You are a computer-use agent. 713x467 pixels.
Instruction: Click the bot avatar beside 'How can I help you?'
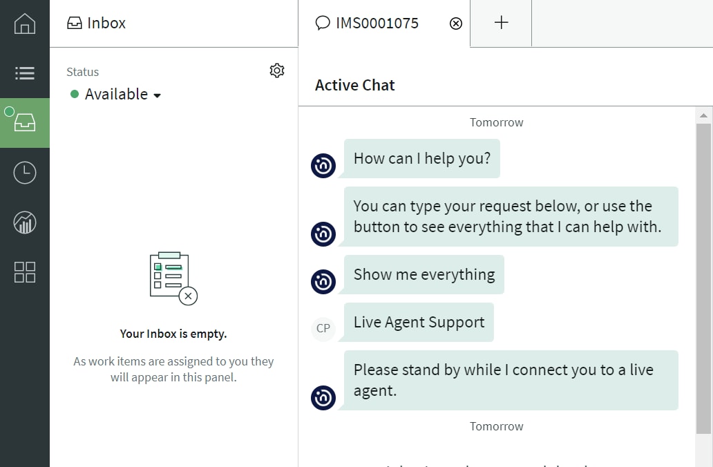[323, 165]
